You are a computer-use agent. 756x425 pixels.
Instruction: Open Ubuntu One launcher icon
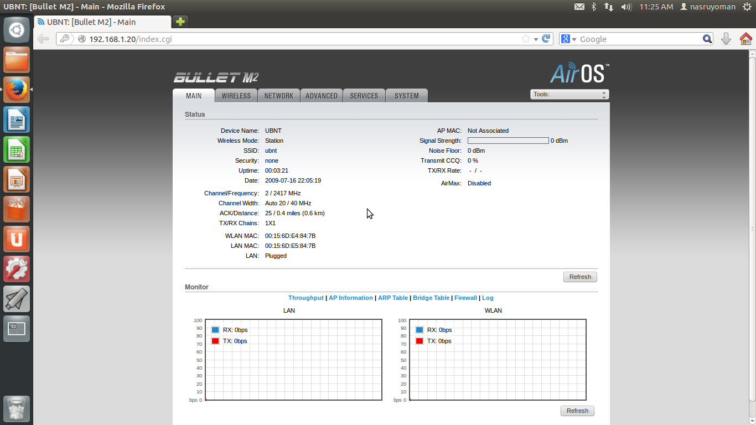coord(17,239)
